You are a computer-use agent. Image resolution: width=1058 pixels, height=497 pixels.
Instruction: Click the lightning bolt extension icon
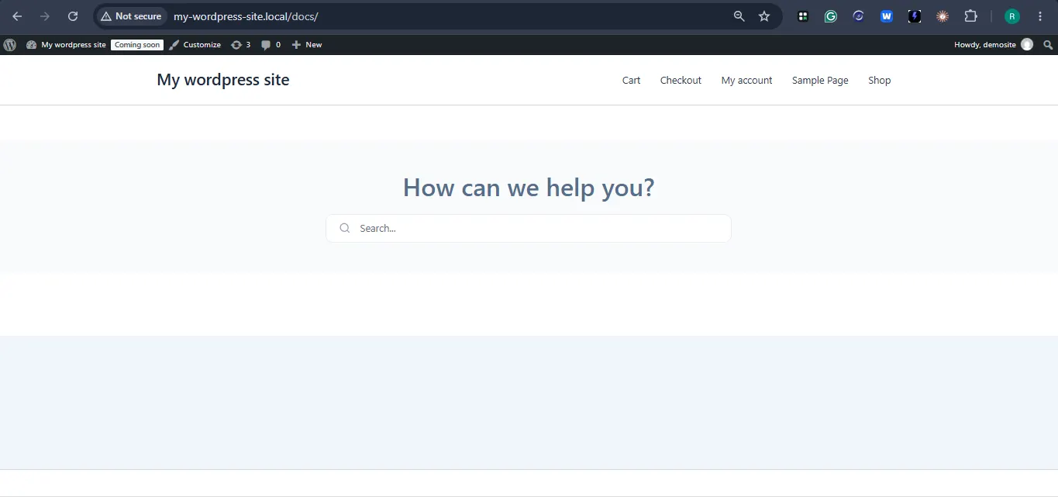915,16
